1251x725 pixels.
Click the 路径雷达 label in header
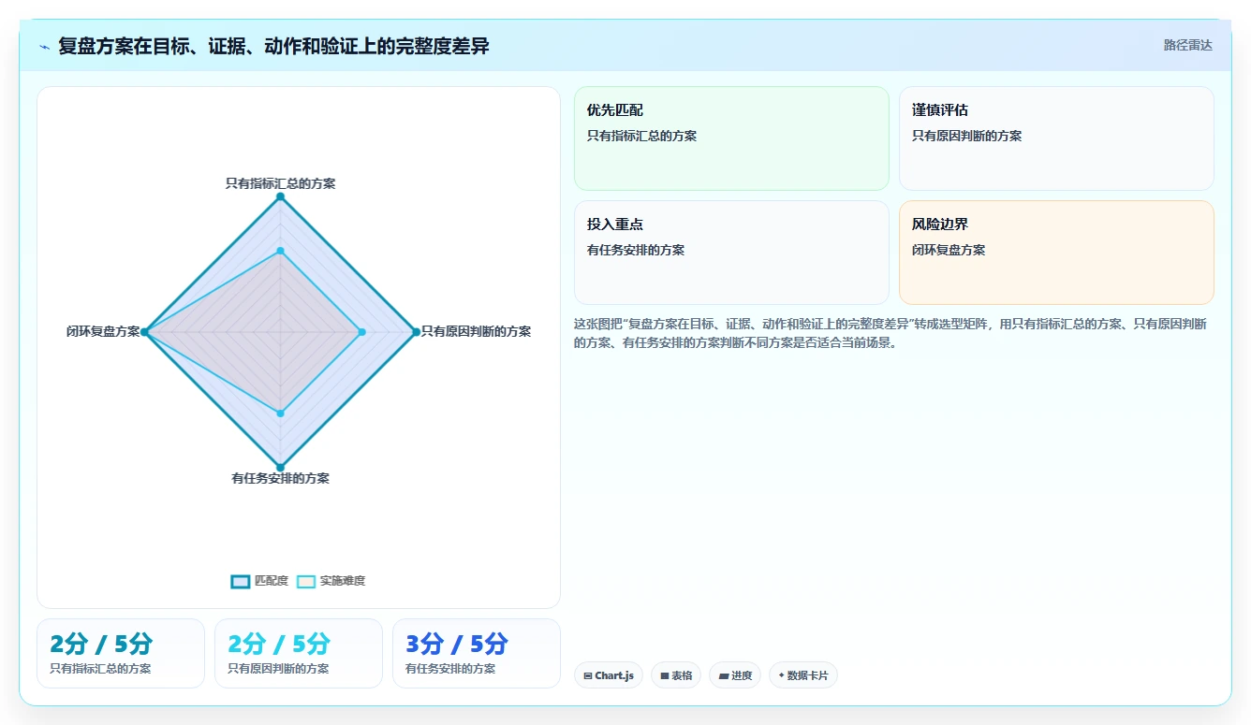click(1187, 45)
